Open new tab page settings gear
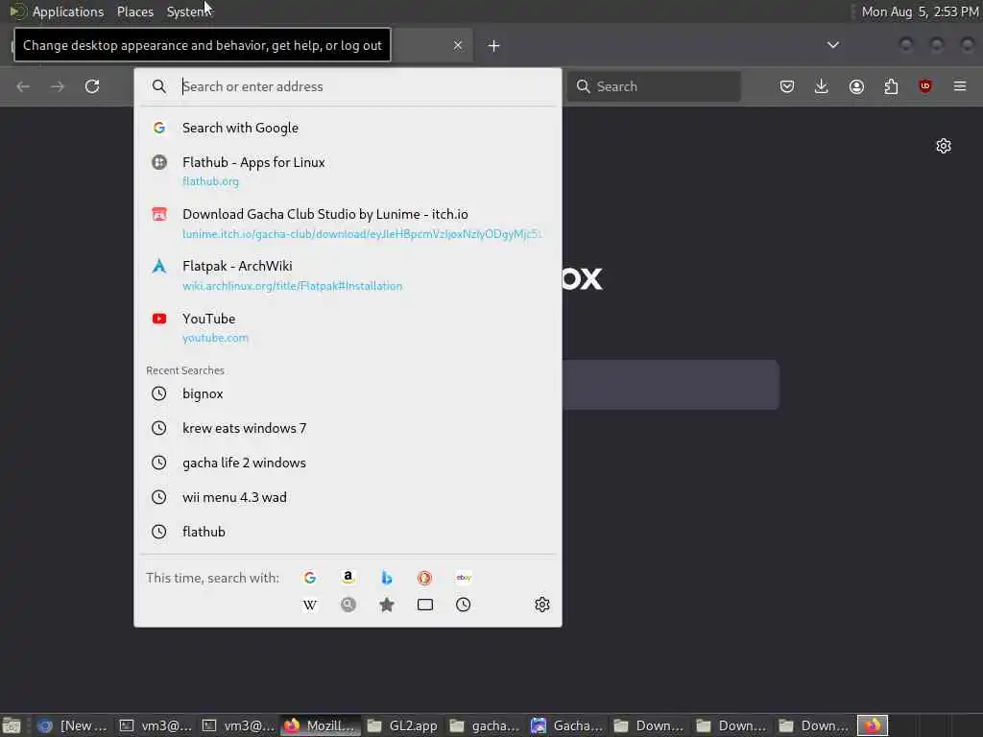 click(944, 146)
